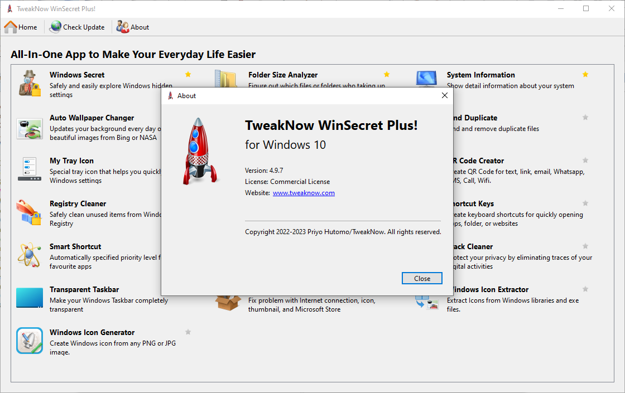This screenshot has height=393, width=625.
Task: Click the Folder Size Analyzer folder icon
Action: pyautogui.click(x=226, y=79)
